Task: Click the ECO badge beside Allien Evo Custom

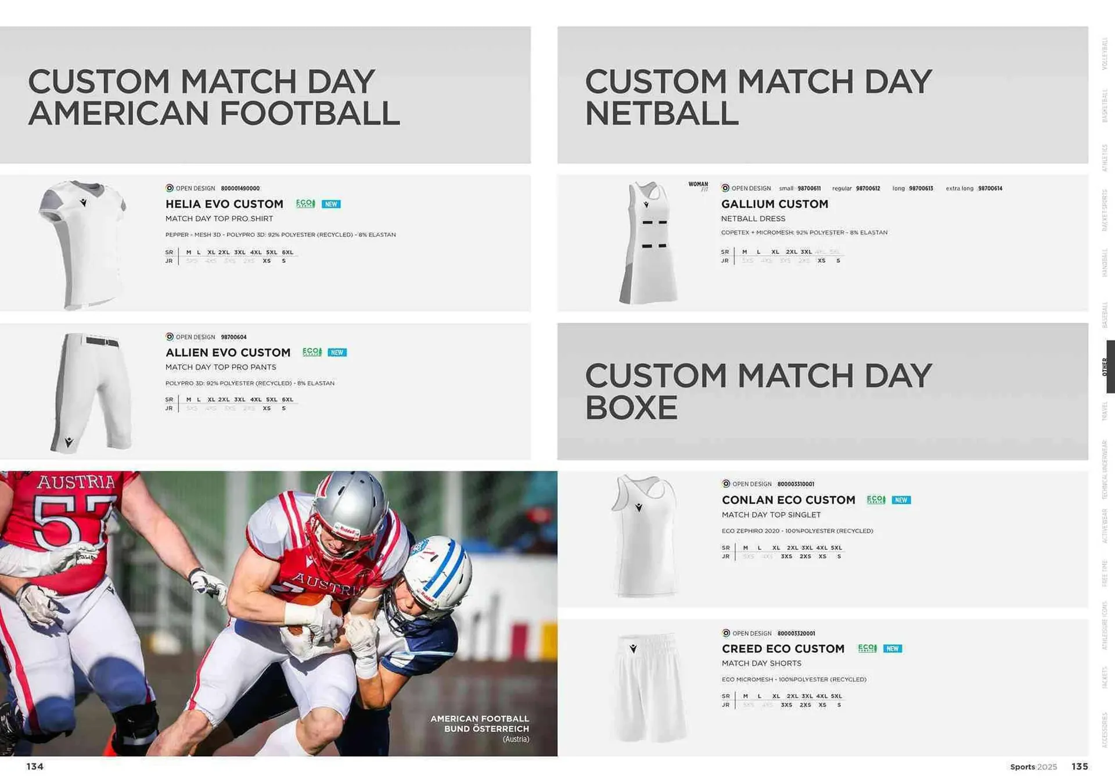Action: pos(312,353)
